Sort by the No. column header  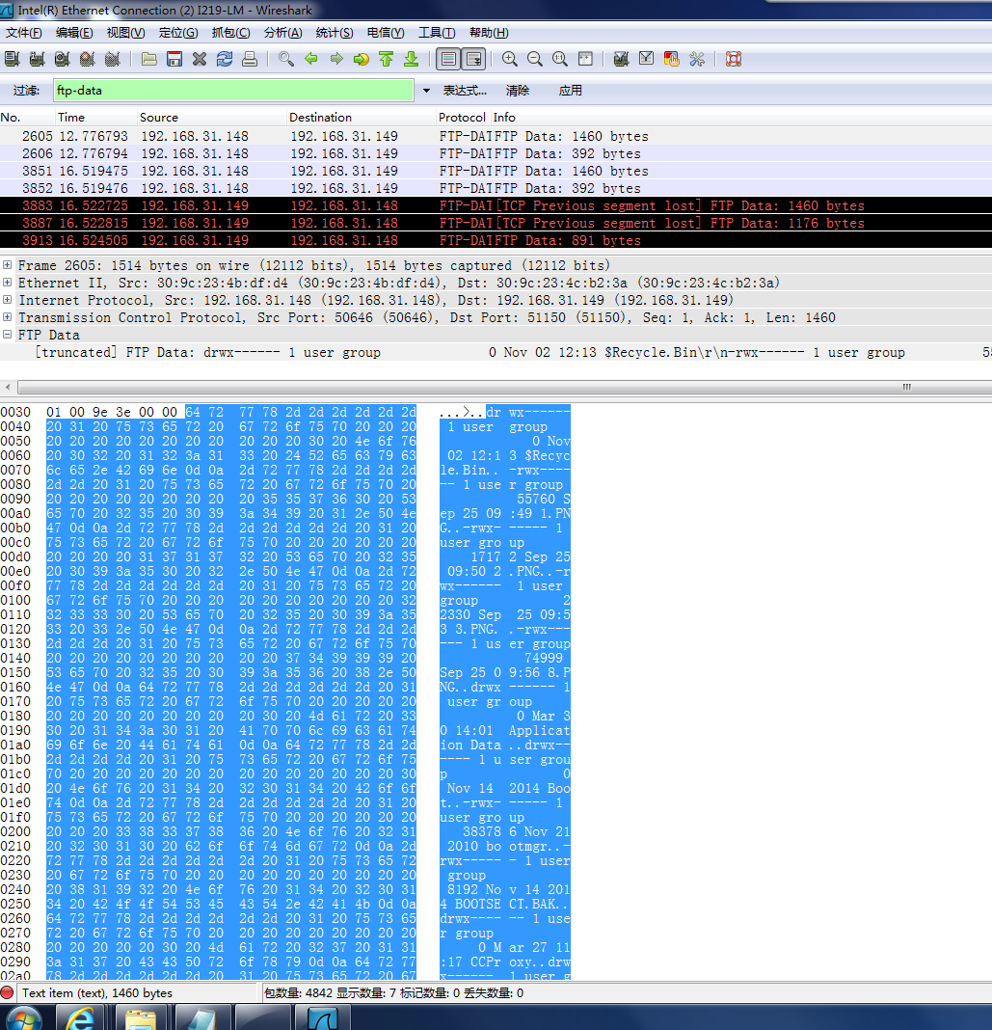(x=28, y=117)
